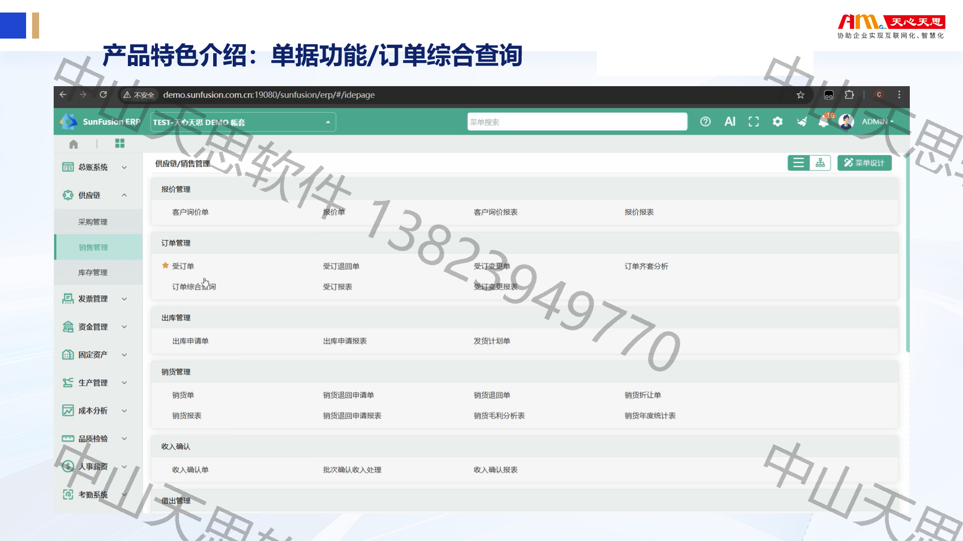Open 收入确认单
963x541 pixels.
click(190, 470)
